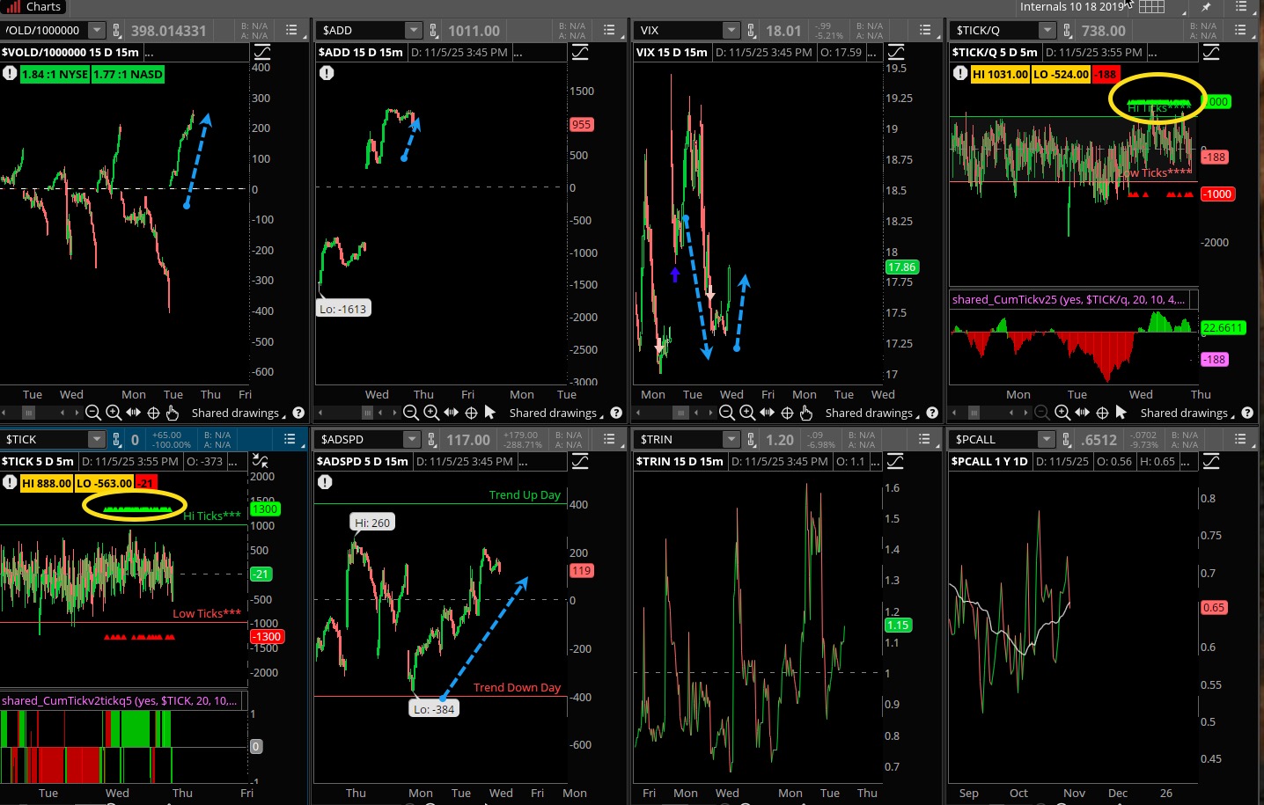Click pointer cursor tool under $TICK/Q chart
1264x805 pixels.
(1121, 413)
